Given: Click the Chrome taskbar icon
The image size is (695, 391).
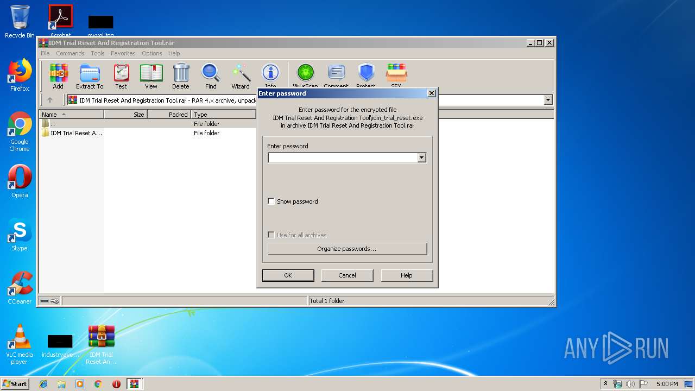Looking at the screenshot, I should (98, 384).
